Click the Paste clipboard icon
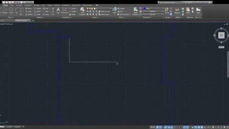Screen dimensions: 229x129 pyautogui.click(x=188, y=10)
